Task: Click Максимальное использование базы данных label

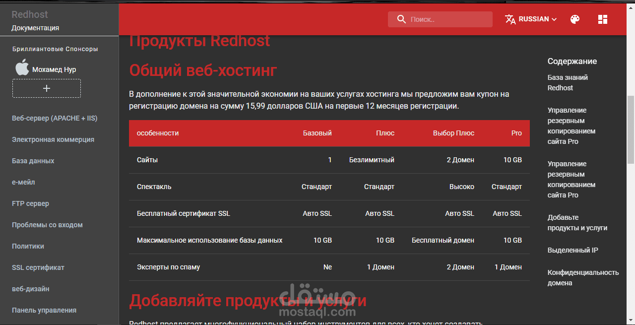Action: [x=210, y=240]
